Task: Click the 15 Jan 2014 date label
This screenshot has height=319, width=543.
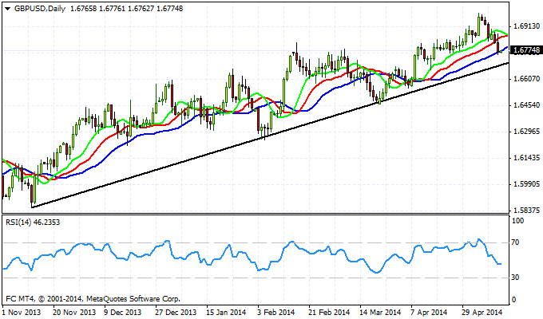Action: (x=226, y=312)
